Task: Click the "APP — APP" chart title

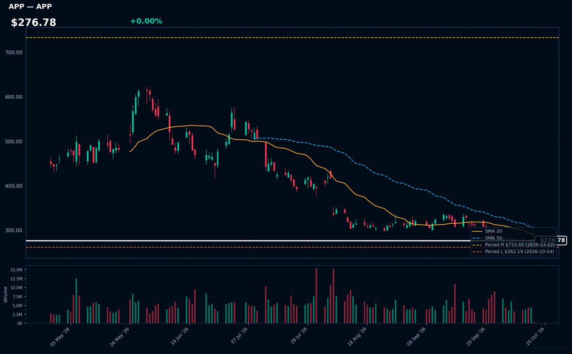Action: 30,7
